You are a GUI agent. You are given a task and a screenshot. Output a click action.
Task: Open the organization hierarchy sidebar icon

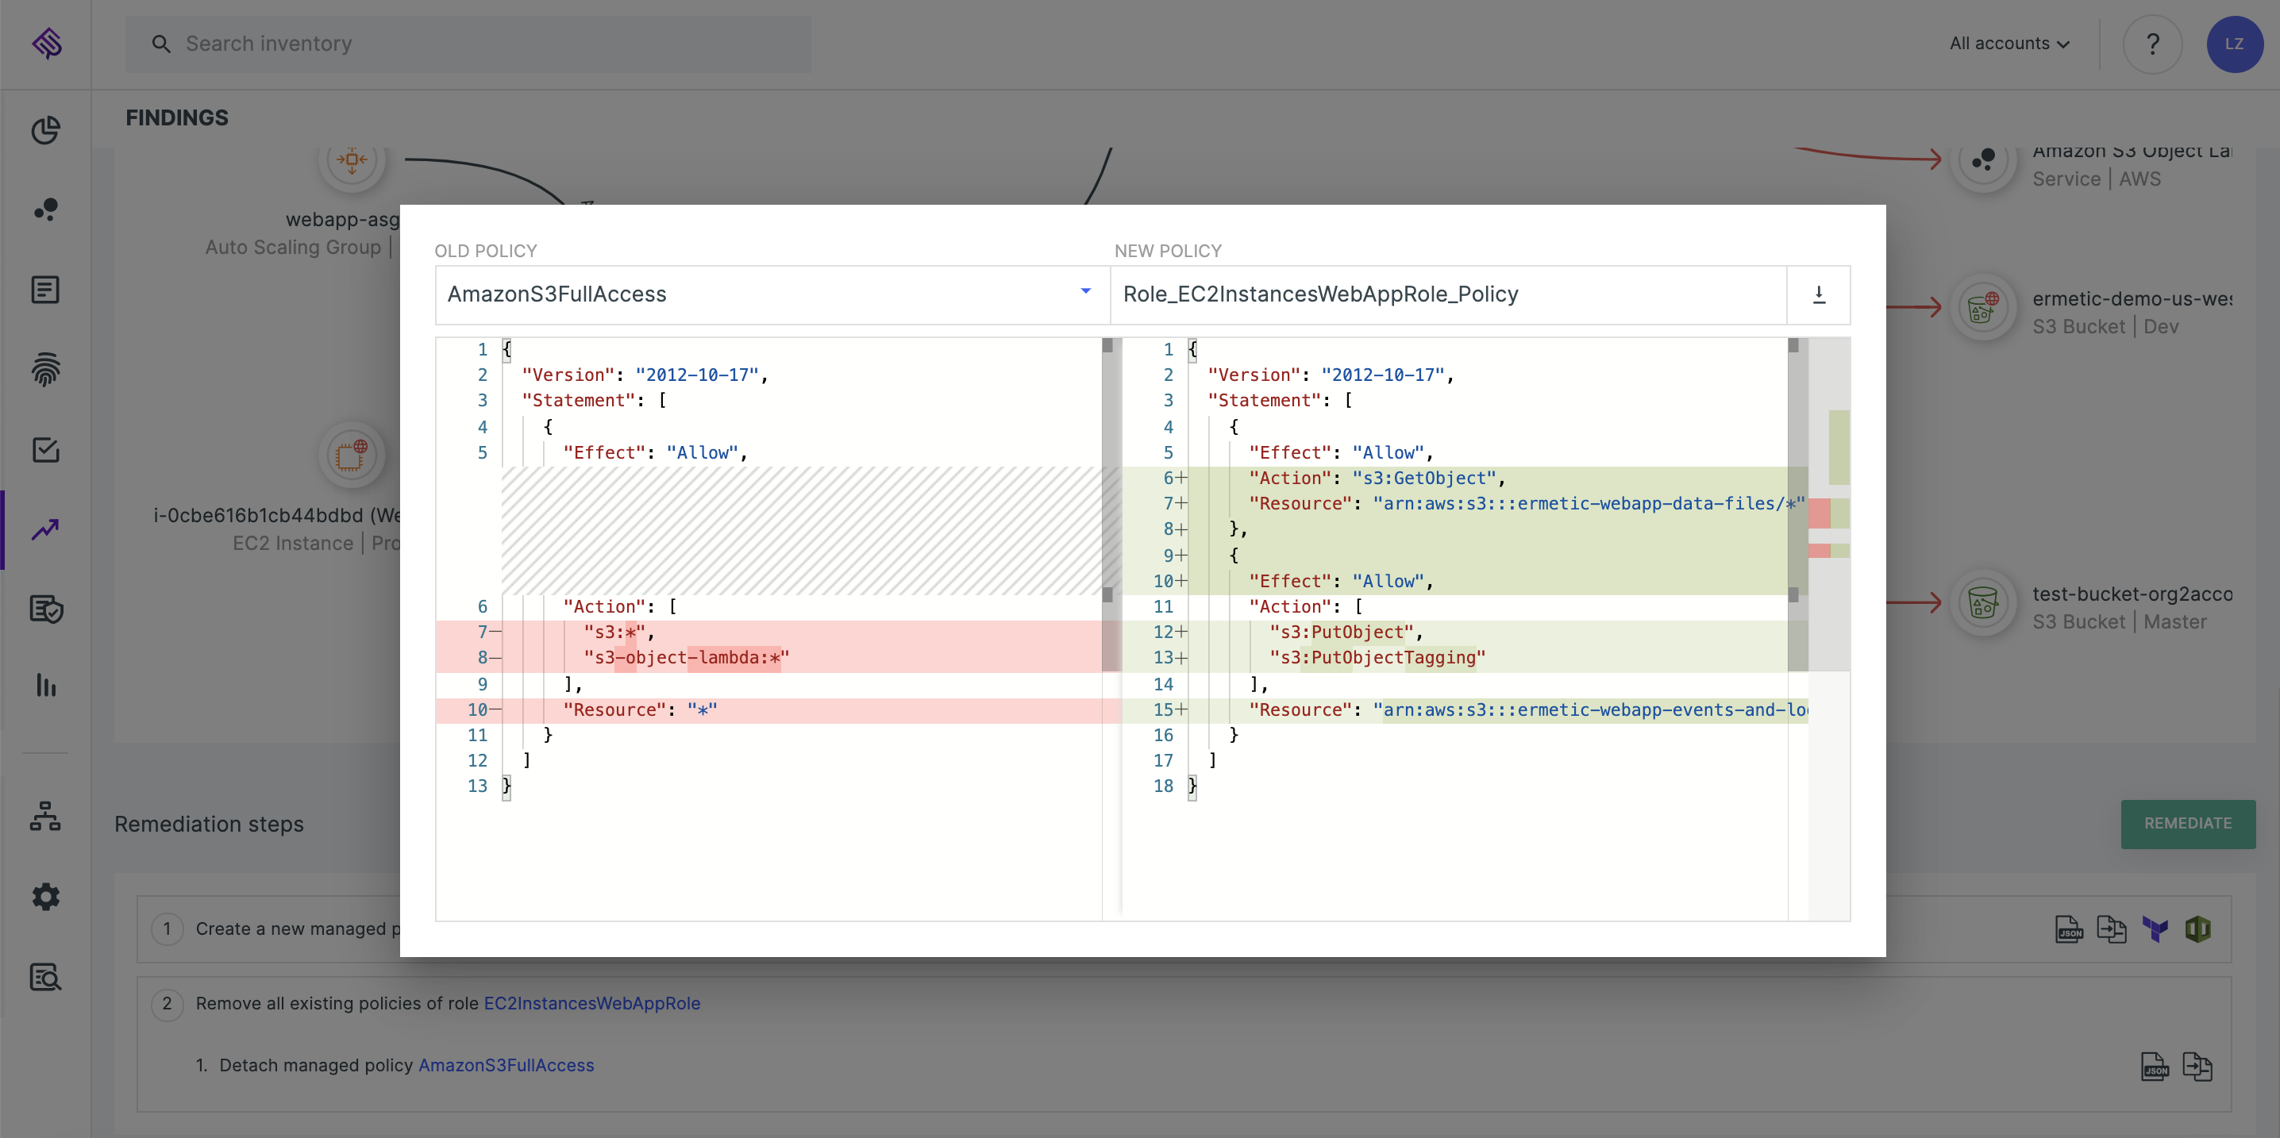(x=45, y=816)
